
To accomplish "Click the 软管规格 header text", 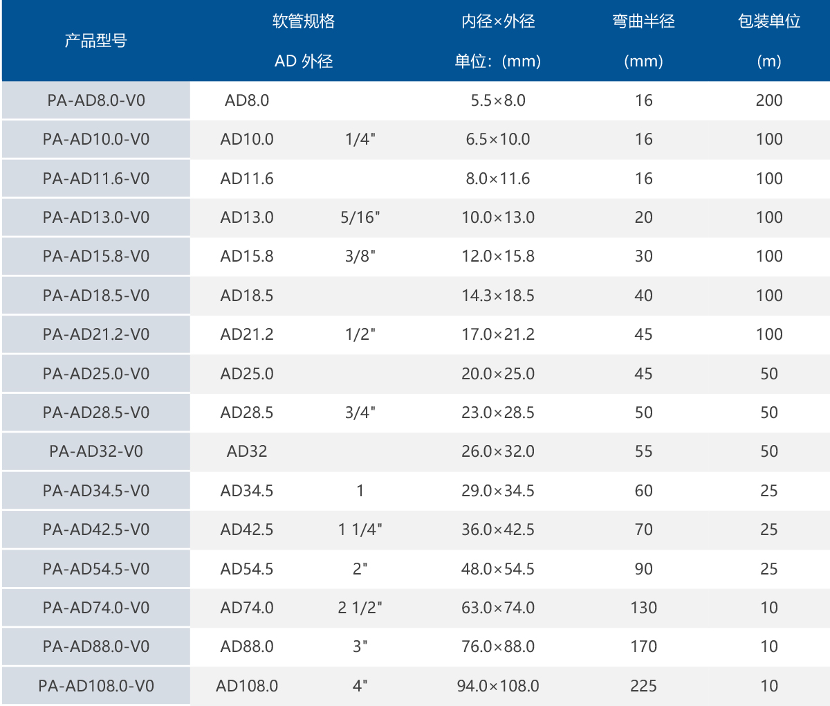I will click(304, 21).
